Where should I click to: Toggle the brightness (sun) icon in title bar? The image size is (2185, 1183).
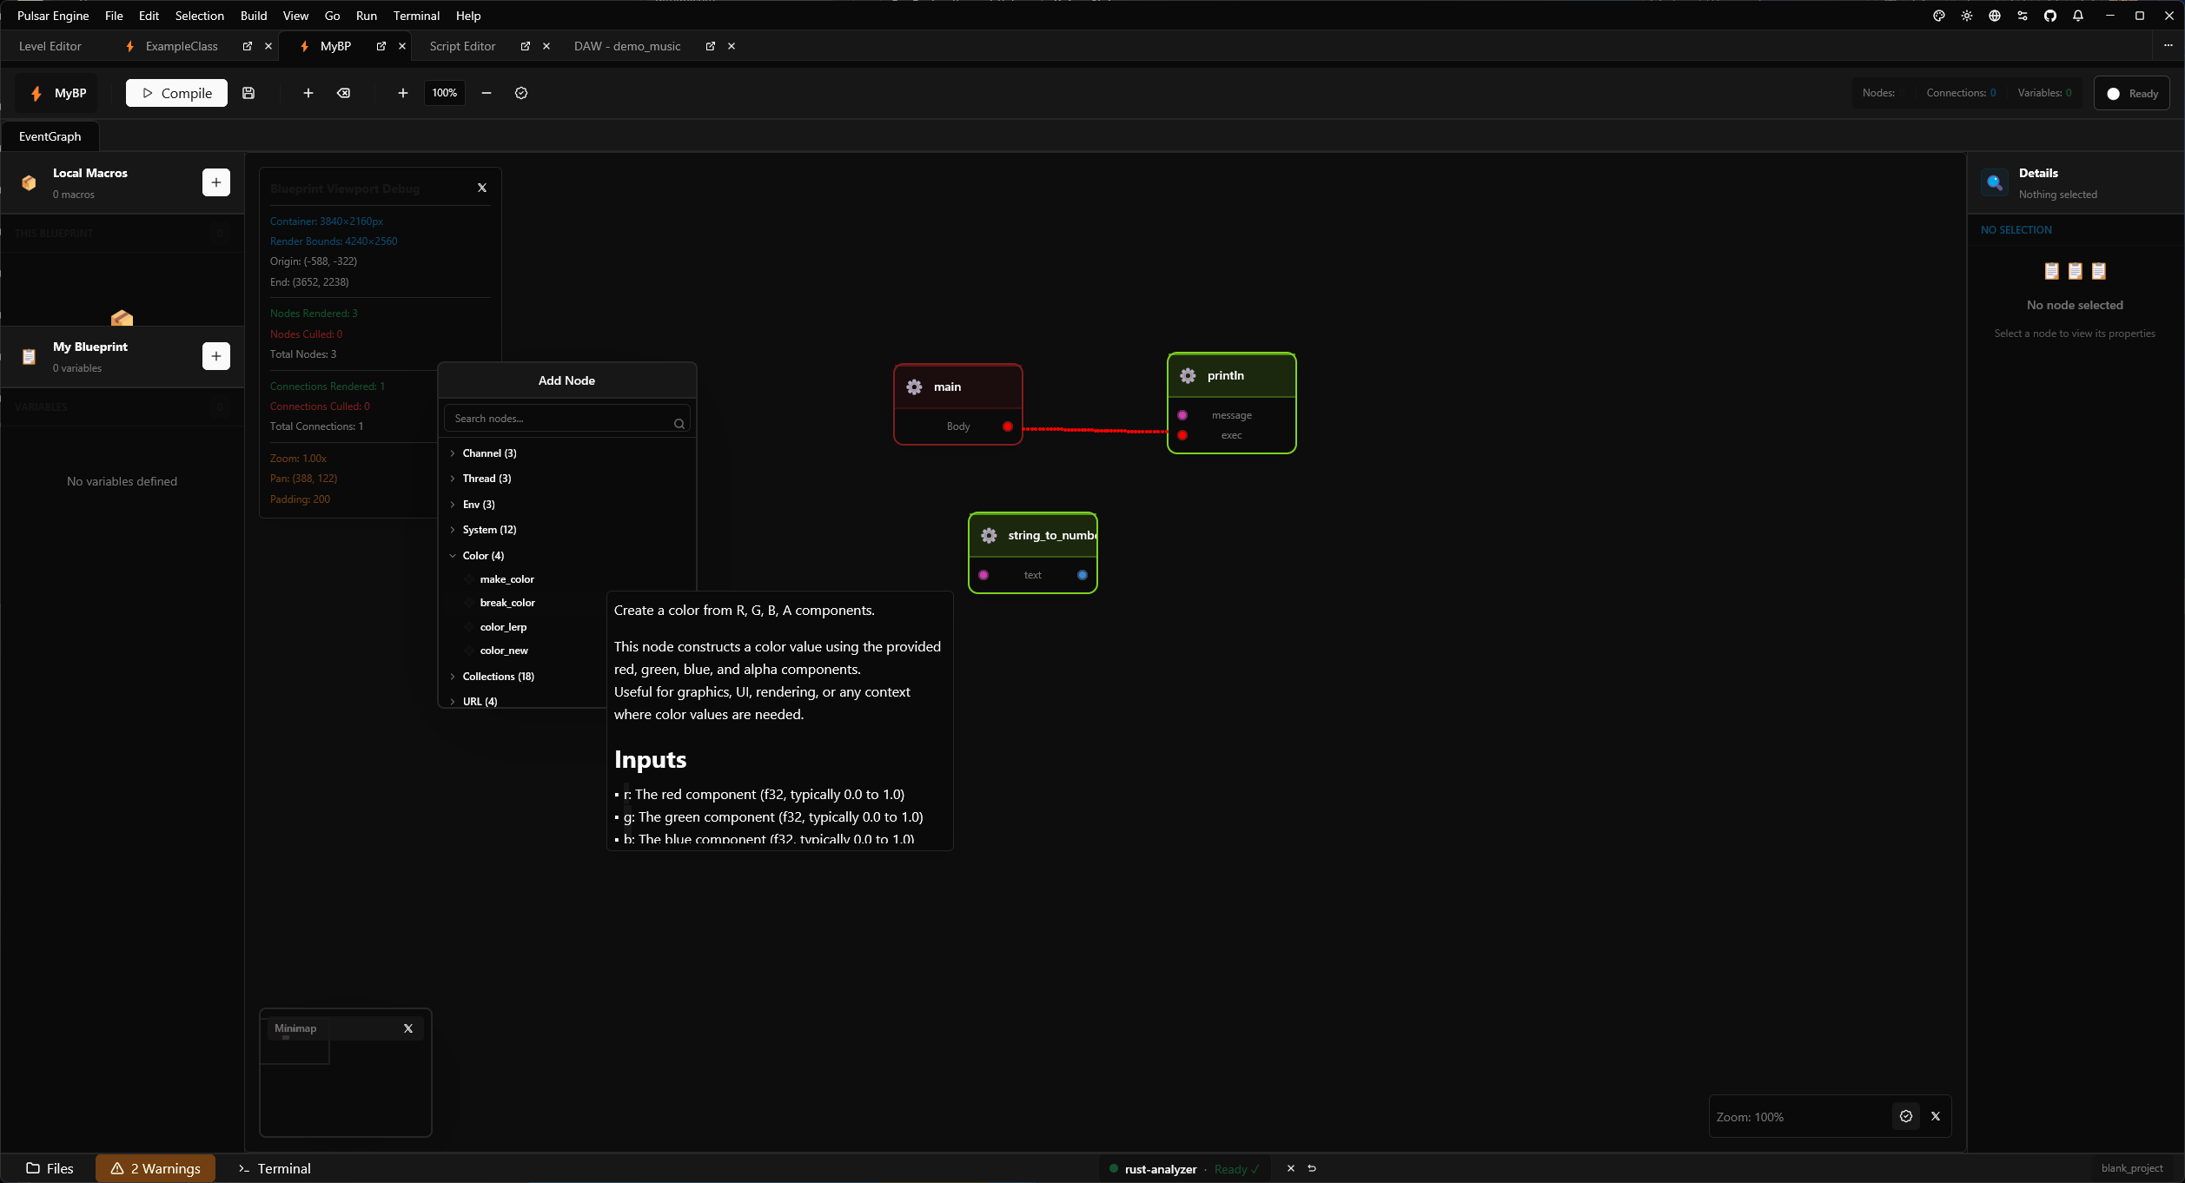[1967, 16]
